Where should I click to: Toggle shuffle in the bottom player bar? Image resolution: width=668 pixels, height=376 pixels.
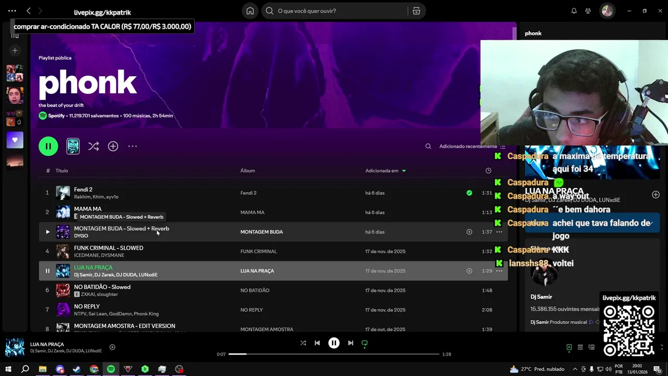303,343
